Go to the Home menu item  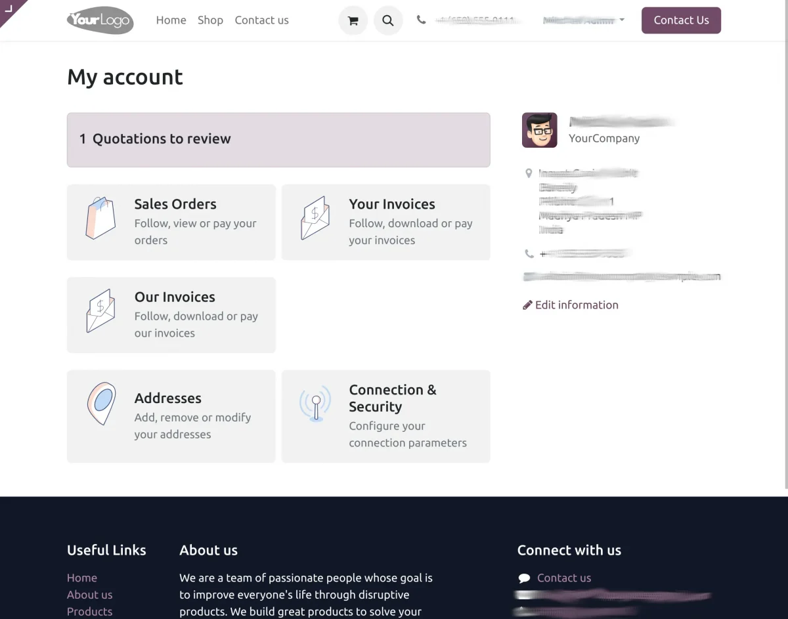[x=171, y=20]
